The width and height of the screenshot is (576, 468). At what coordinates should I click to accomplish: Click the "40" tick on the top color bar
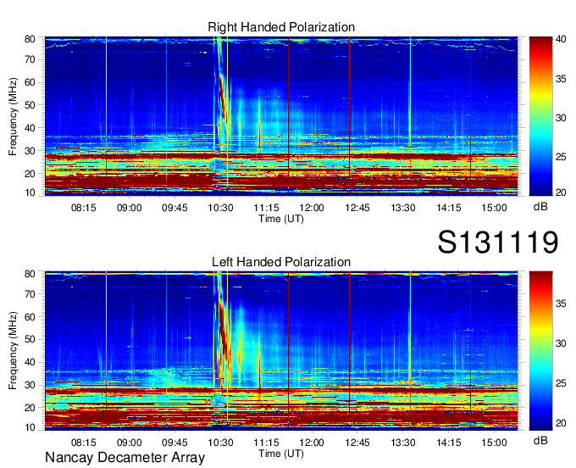point(561,39)
